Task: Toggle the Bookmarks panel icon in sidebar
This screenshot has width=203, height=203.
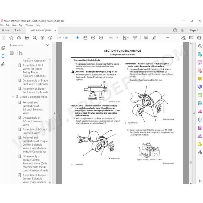Action: coord(3,56)
